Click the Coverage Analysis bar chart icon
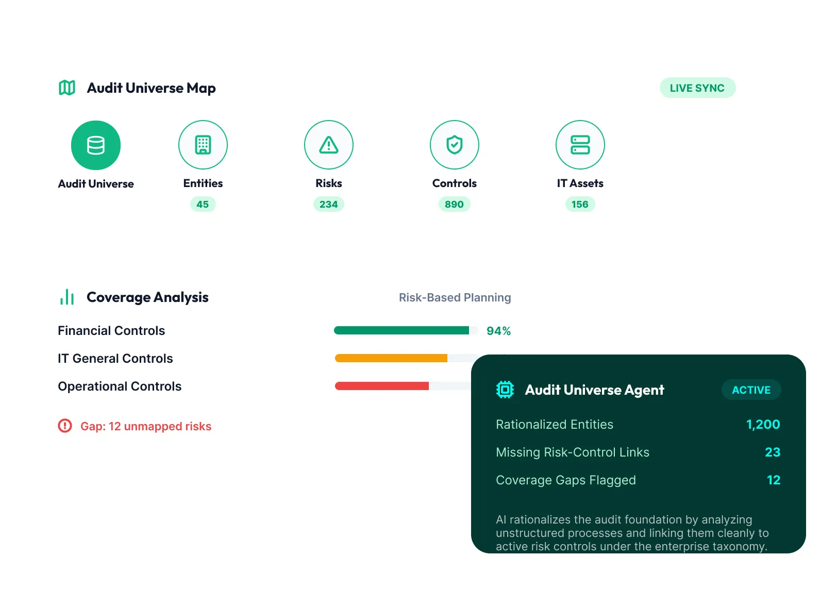Viewport: 837px width, 590px height. (x=67, y=297)
